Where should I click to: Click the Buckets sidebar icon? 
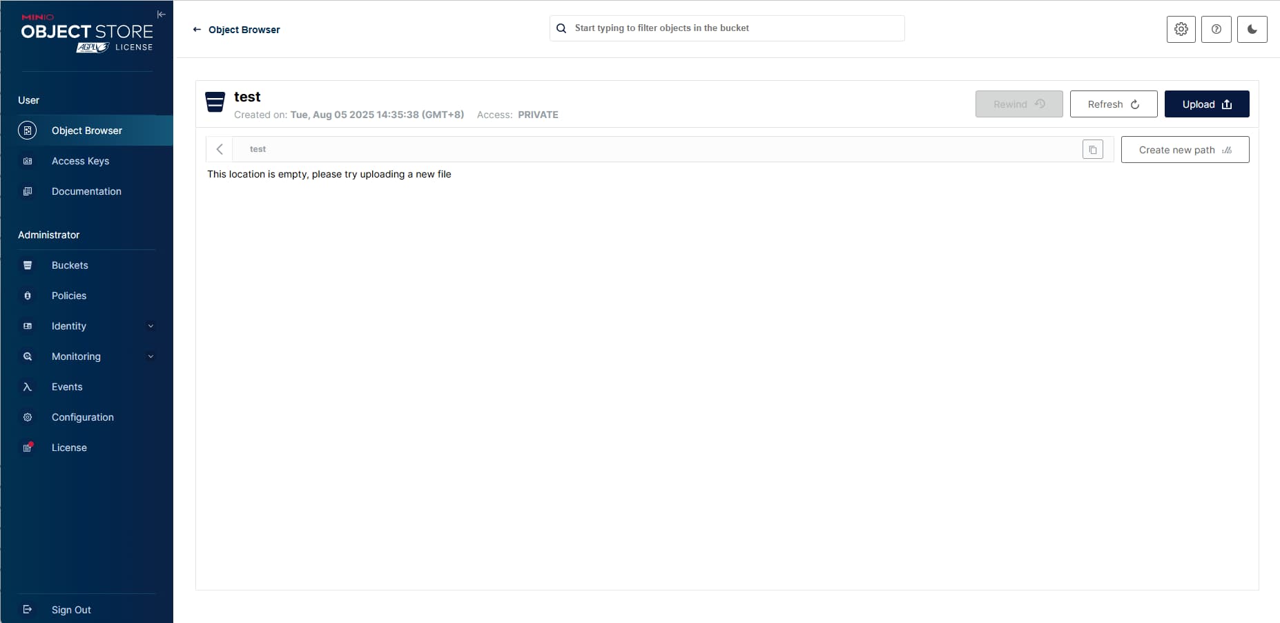(28, 265)
